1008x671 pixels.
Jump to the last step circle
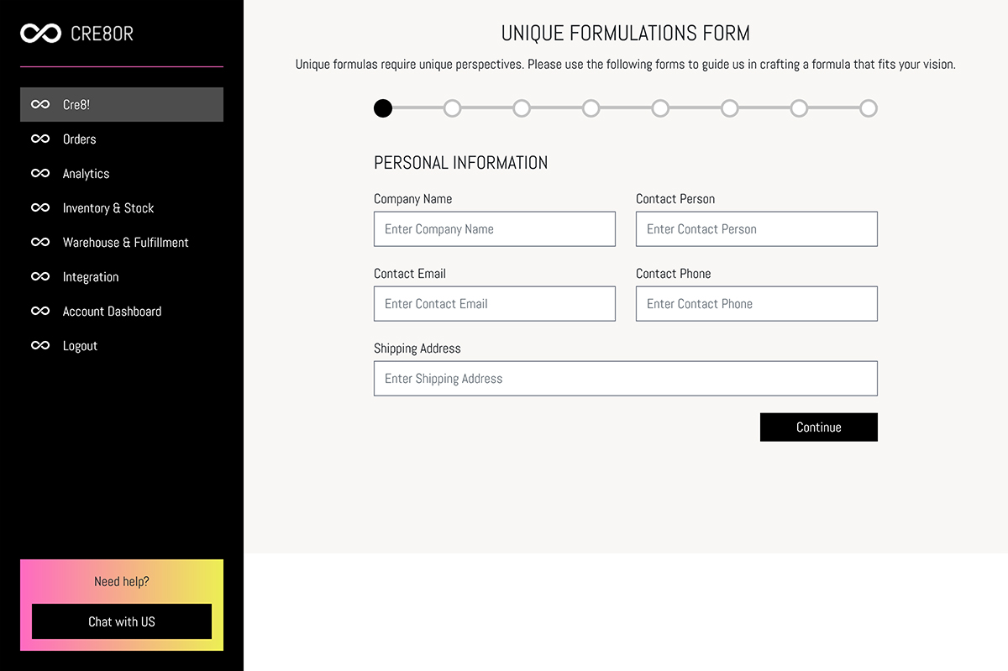[869, 108]
